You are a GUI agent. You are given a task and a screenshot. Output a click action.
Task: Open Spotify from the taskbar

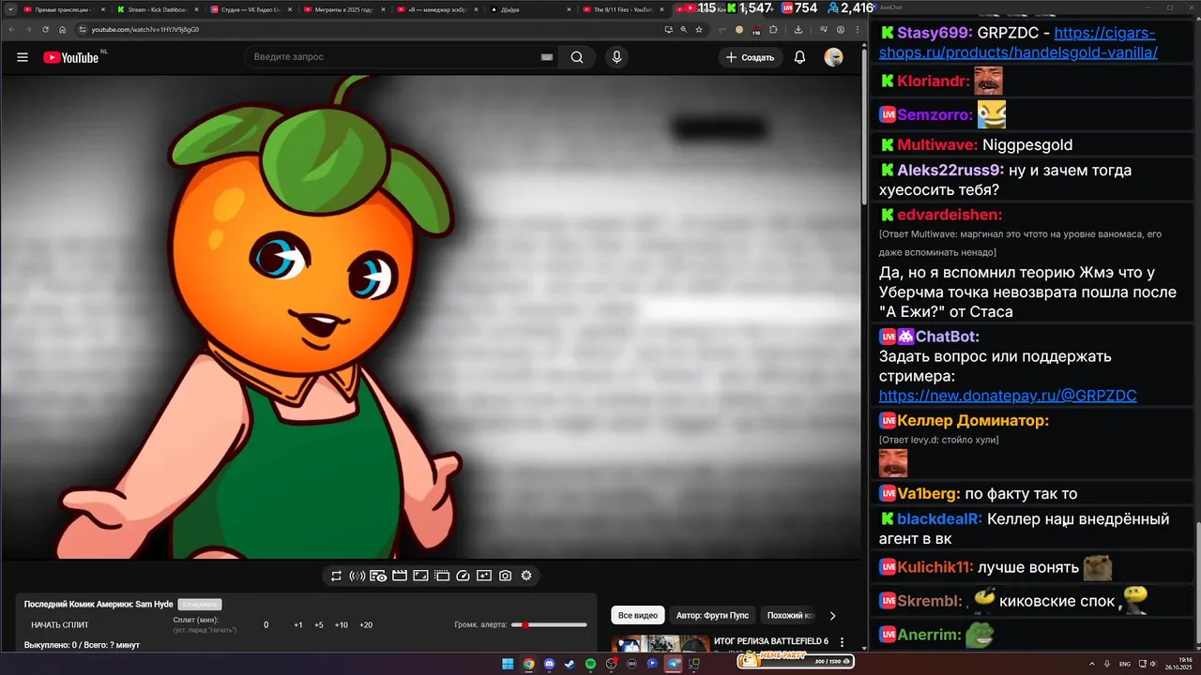[x=590, y=664]
